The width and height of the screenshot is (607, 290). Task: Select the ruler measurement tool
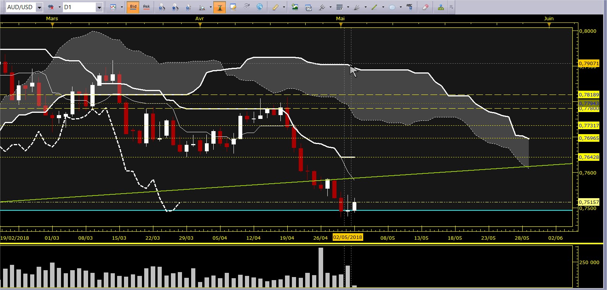point(275,7)
